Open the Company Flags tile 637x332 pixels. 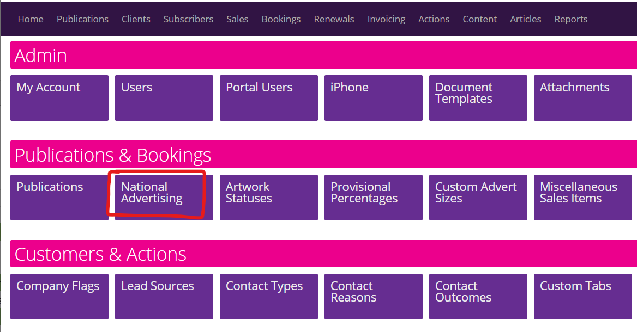point(59,296)
